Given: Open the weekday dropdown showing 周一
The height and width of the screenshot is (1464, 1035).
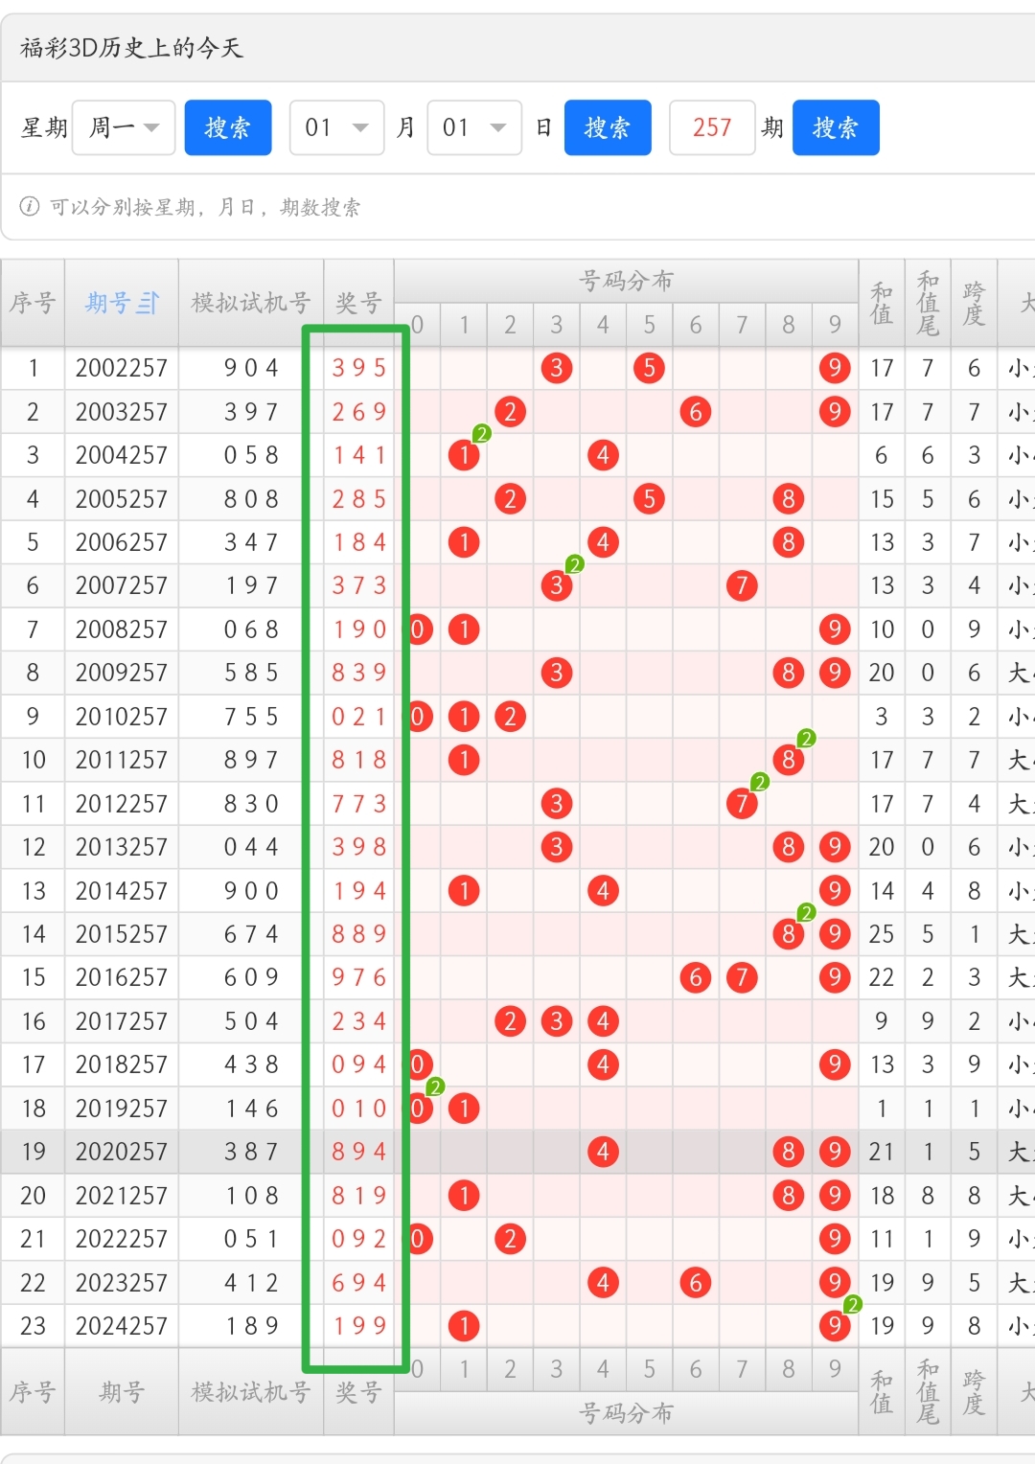Looking at the screenshot, I should (x=124, y=127).
